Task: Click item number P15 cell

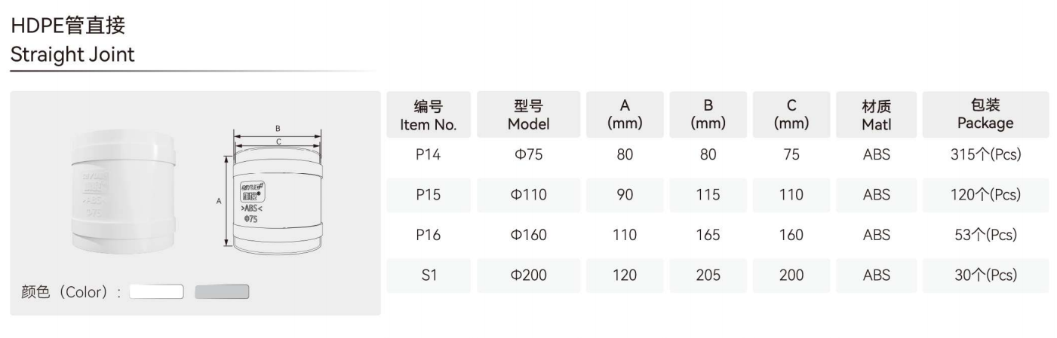Action: (428, 195)
